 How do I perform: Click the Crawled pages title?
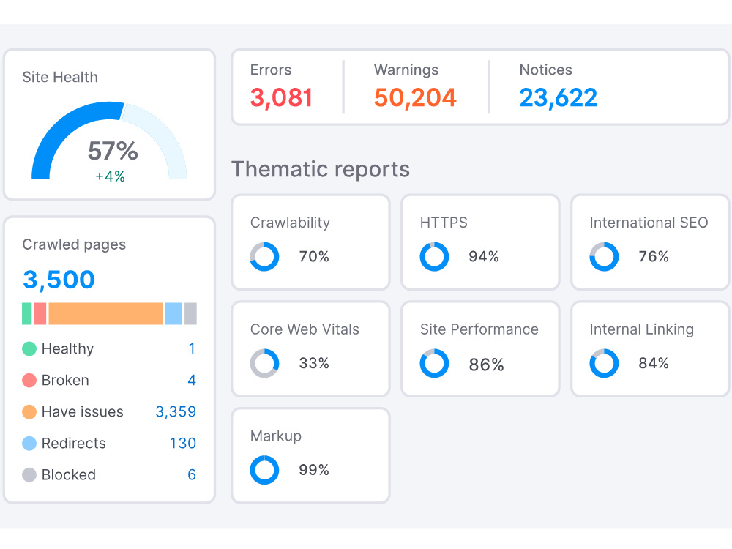(x=74, y=244)
